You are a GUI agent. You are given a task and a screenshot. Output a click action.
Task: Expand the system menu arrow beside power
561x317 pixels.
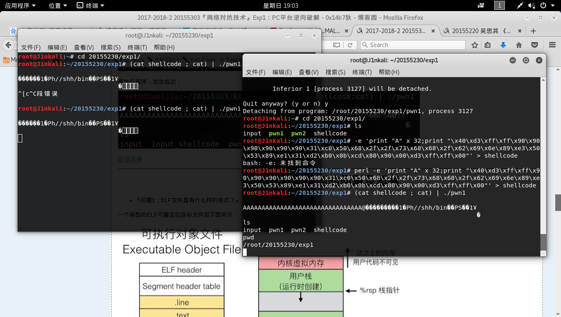(x=552, y=6)
